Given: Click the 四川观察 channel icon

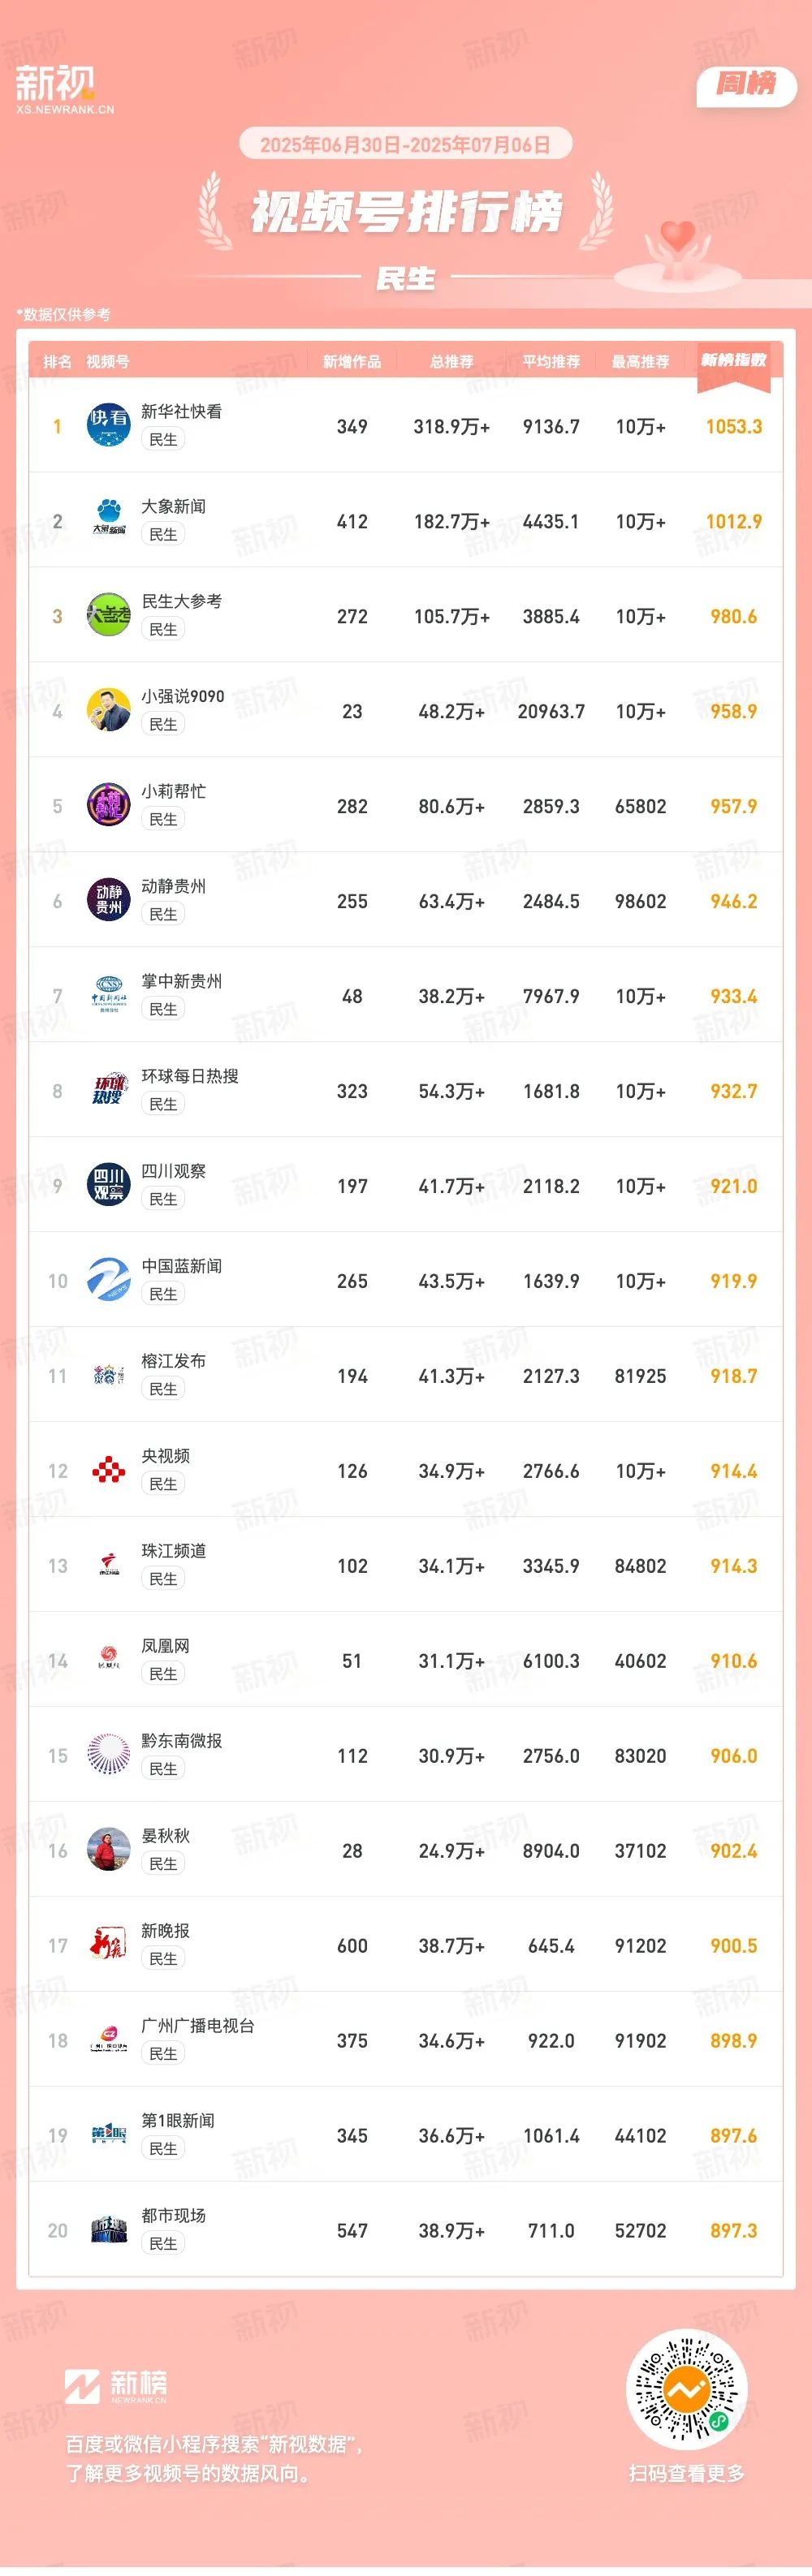Looking at the screenshot, I should [x=108, y=1185].
